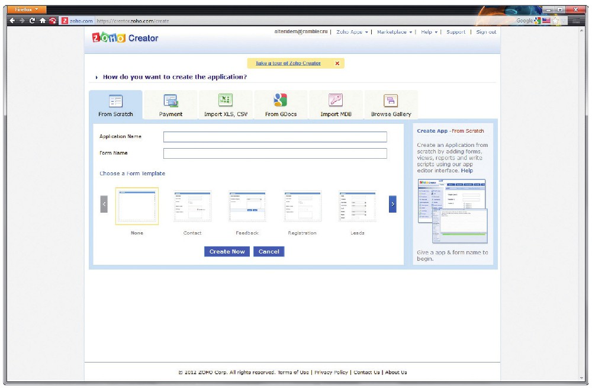Open the Firefox menu button
The height and width of the screenshot is (388, 592).
tap(27, 9)
